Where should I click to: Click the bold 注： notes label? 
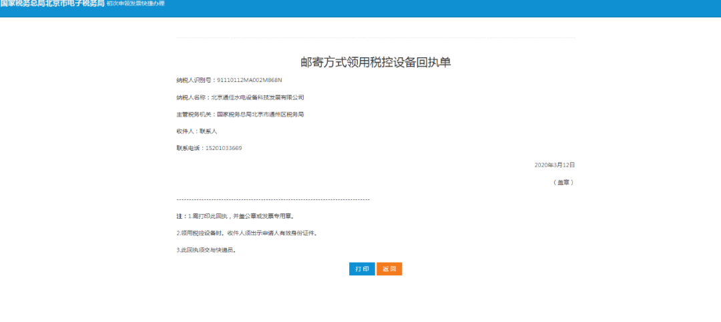coord(180,217)
